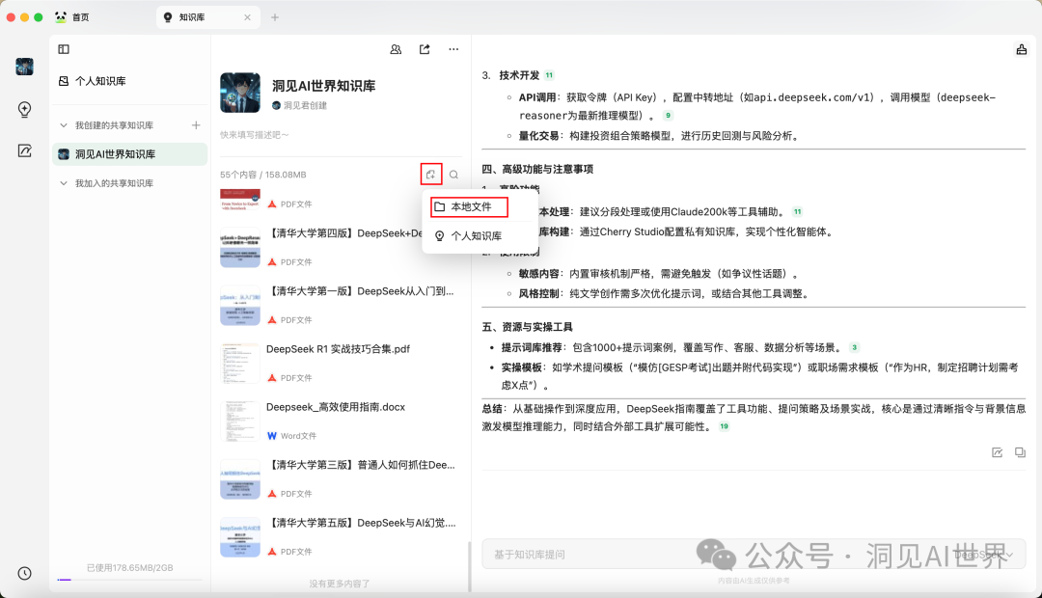Click thumbnail of 清华大学第五版 file

240,537
